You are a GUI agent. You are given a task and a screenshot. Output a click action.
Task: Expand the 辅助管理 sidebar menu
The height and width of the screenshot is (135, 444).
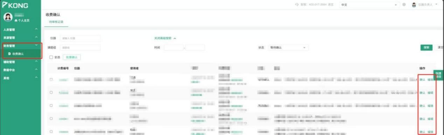(20, 62)
